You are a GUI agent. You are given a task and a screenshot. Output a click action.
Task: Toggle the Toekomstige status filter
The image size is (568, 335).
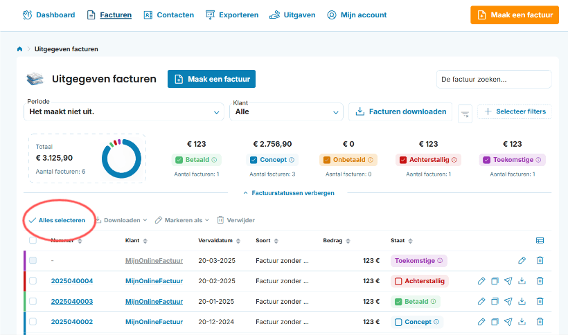coord(486,160)
